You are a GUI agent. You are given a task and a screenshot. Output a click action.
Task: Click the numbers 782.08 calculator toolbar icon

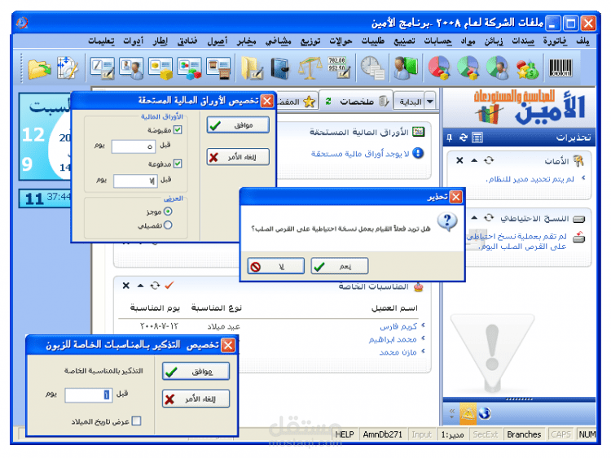[339, 68]
